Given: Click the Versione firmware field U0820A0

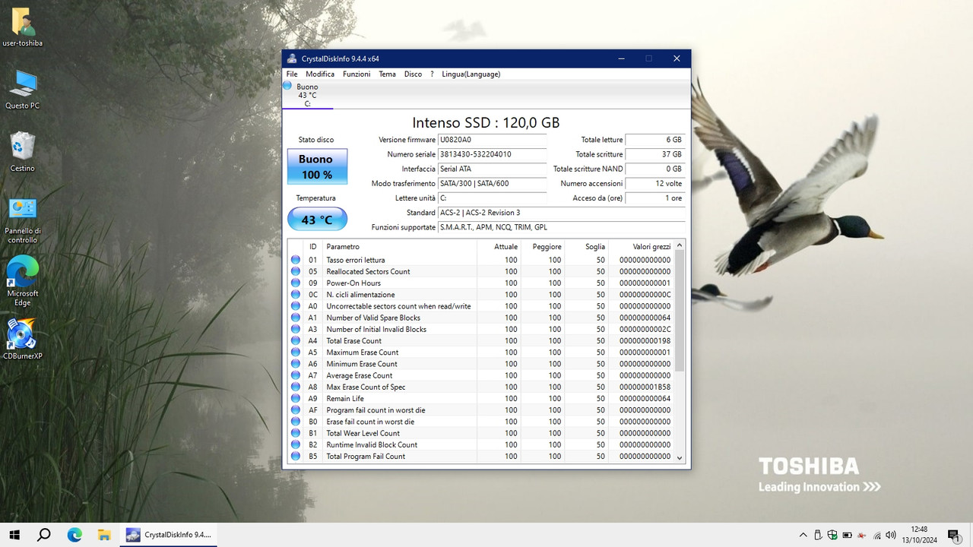Looking at the screenshot, I should click(x=492, y=140).
